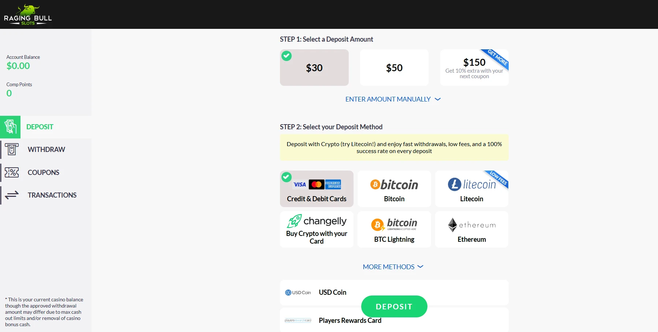Image resolution: width=658 pixels, height=332 pixels.
Task: Click the changelly rocket logo
Action: tap(317, 221)
